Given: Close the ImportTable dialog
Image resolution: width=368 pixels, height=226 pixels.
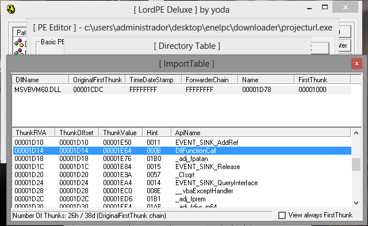Looking at the screenshot, I should 356,64.
